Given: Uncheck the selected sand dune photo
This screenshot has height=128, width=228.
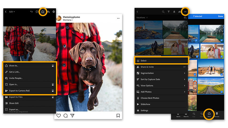Looking at the screenshot, I should pyautogui.click(x=195, y=74).
